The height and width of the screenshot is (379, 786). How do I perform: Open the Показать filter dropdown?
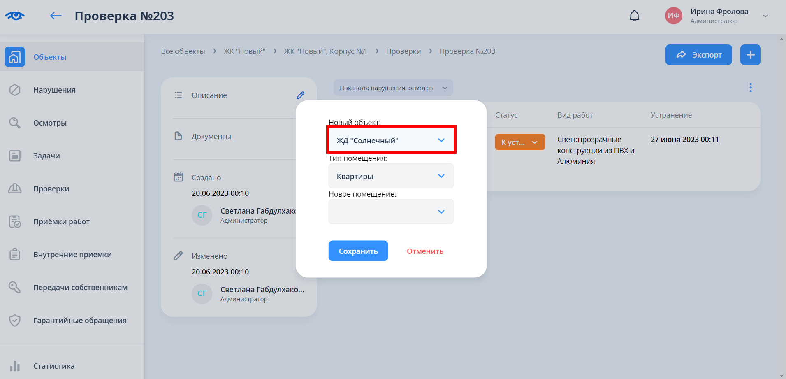pyautogui.click(x=393, y=88)
